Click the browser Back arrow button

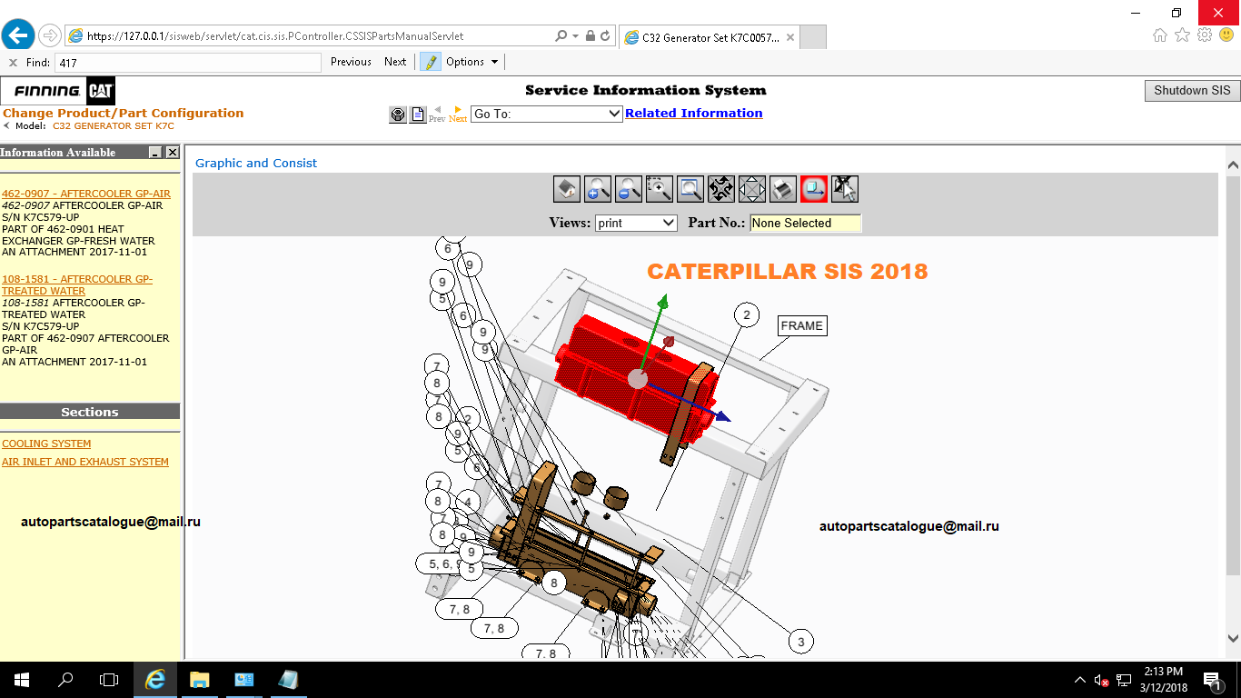pos(18,35)
